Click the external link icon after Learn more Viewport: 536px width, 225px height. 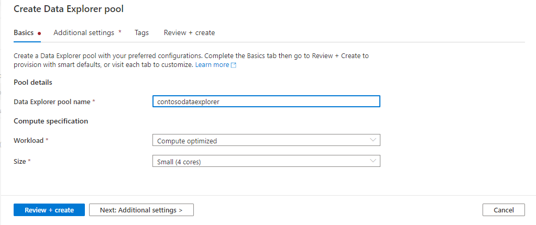[234, 65]
